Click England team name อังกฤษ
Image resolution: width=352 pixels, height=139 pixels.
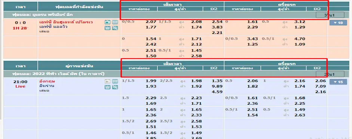pos(44,81)
